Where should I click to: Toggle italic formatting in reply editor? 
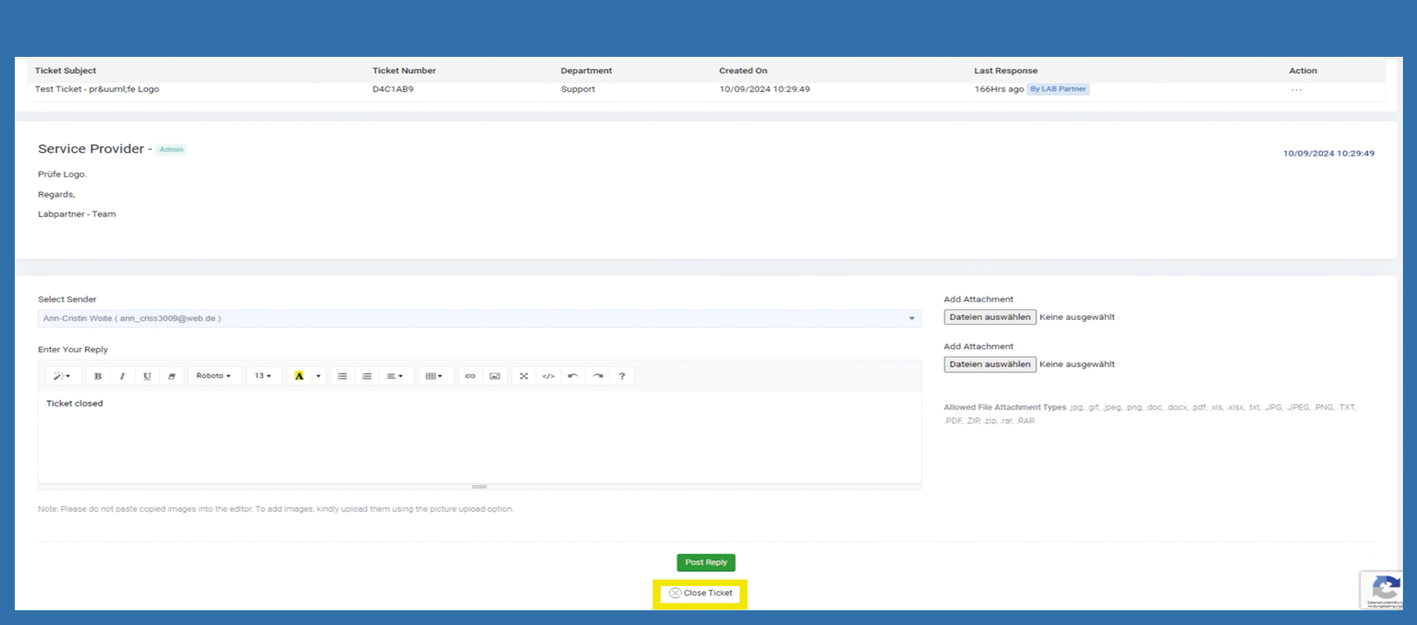122,376
